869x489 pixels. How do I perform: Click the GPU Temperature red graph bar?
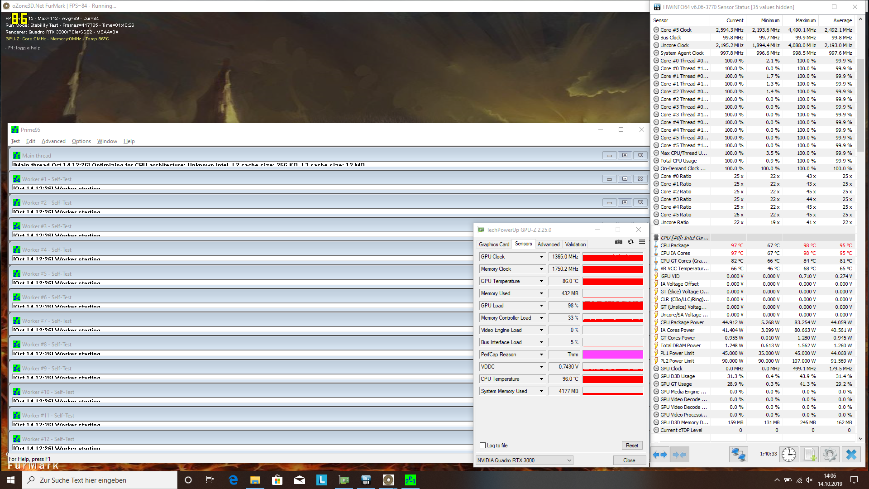click(612, 282)
